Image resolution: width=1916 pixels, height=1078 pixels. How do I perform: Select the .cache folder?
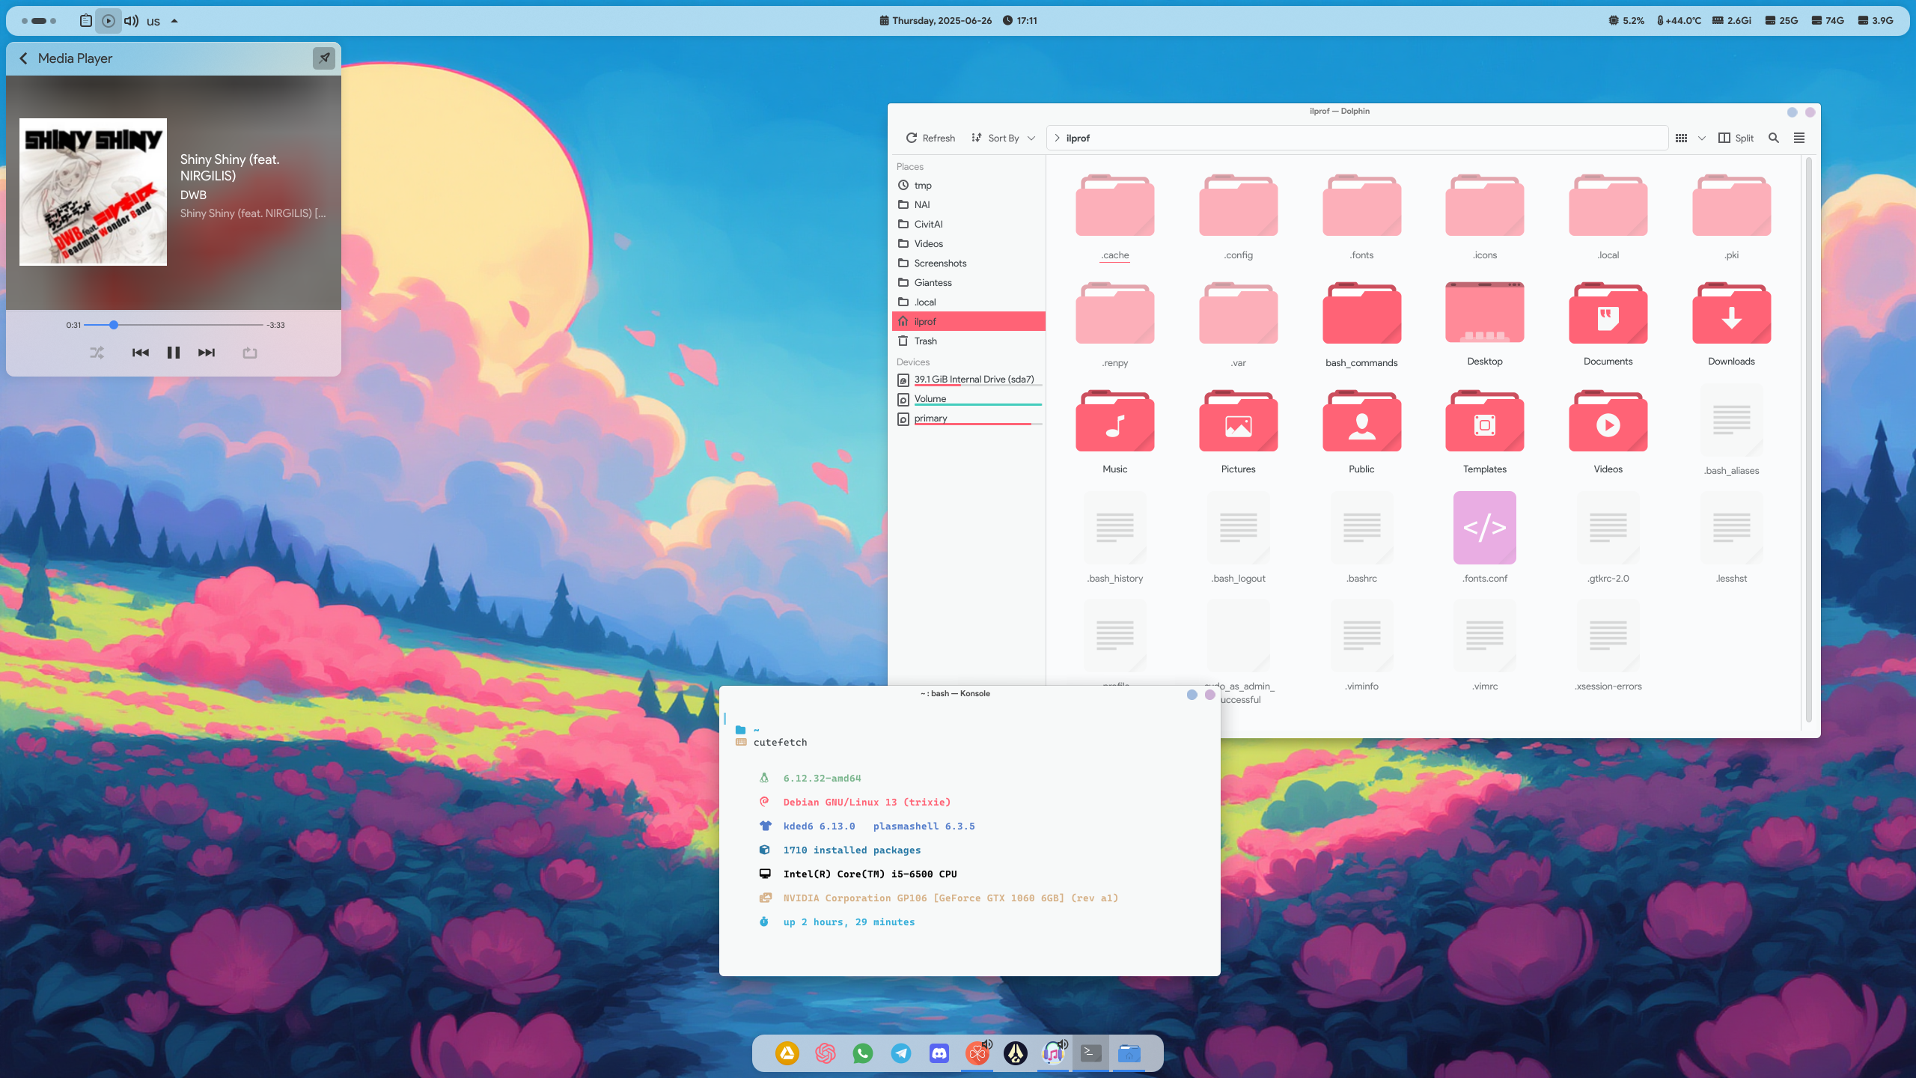click(1114, 217)
